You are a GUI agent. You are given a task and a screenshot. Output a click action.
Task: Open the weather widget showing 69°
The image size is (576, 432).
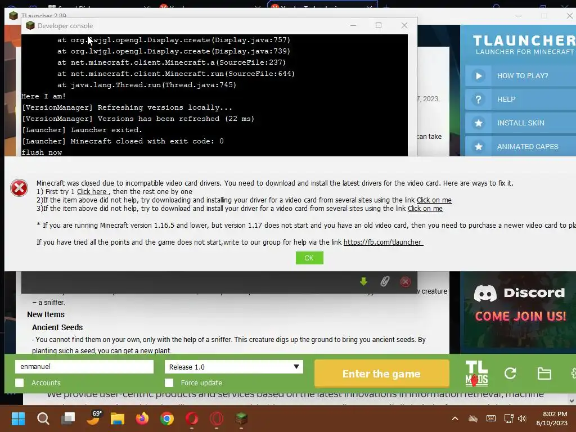(x=93, y=418)
